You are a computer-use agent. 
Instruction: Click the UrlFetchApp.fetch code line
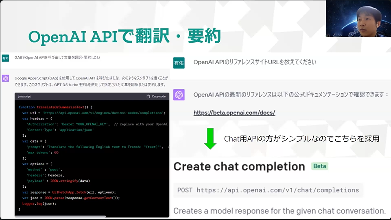(x=69, y=192)
